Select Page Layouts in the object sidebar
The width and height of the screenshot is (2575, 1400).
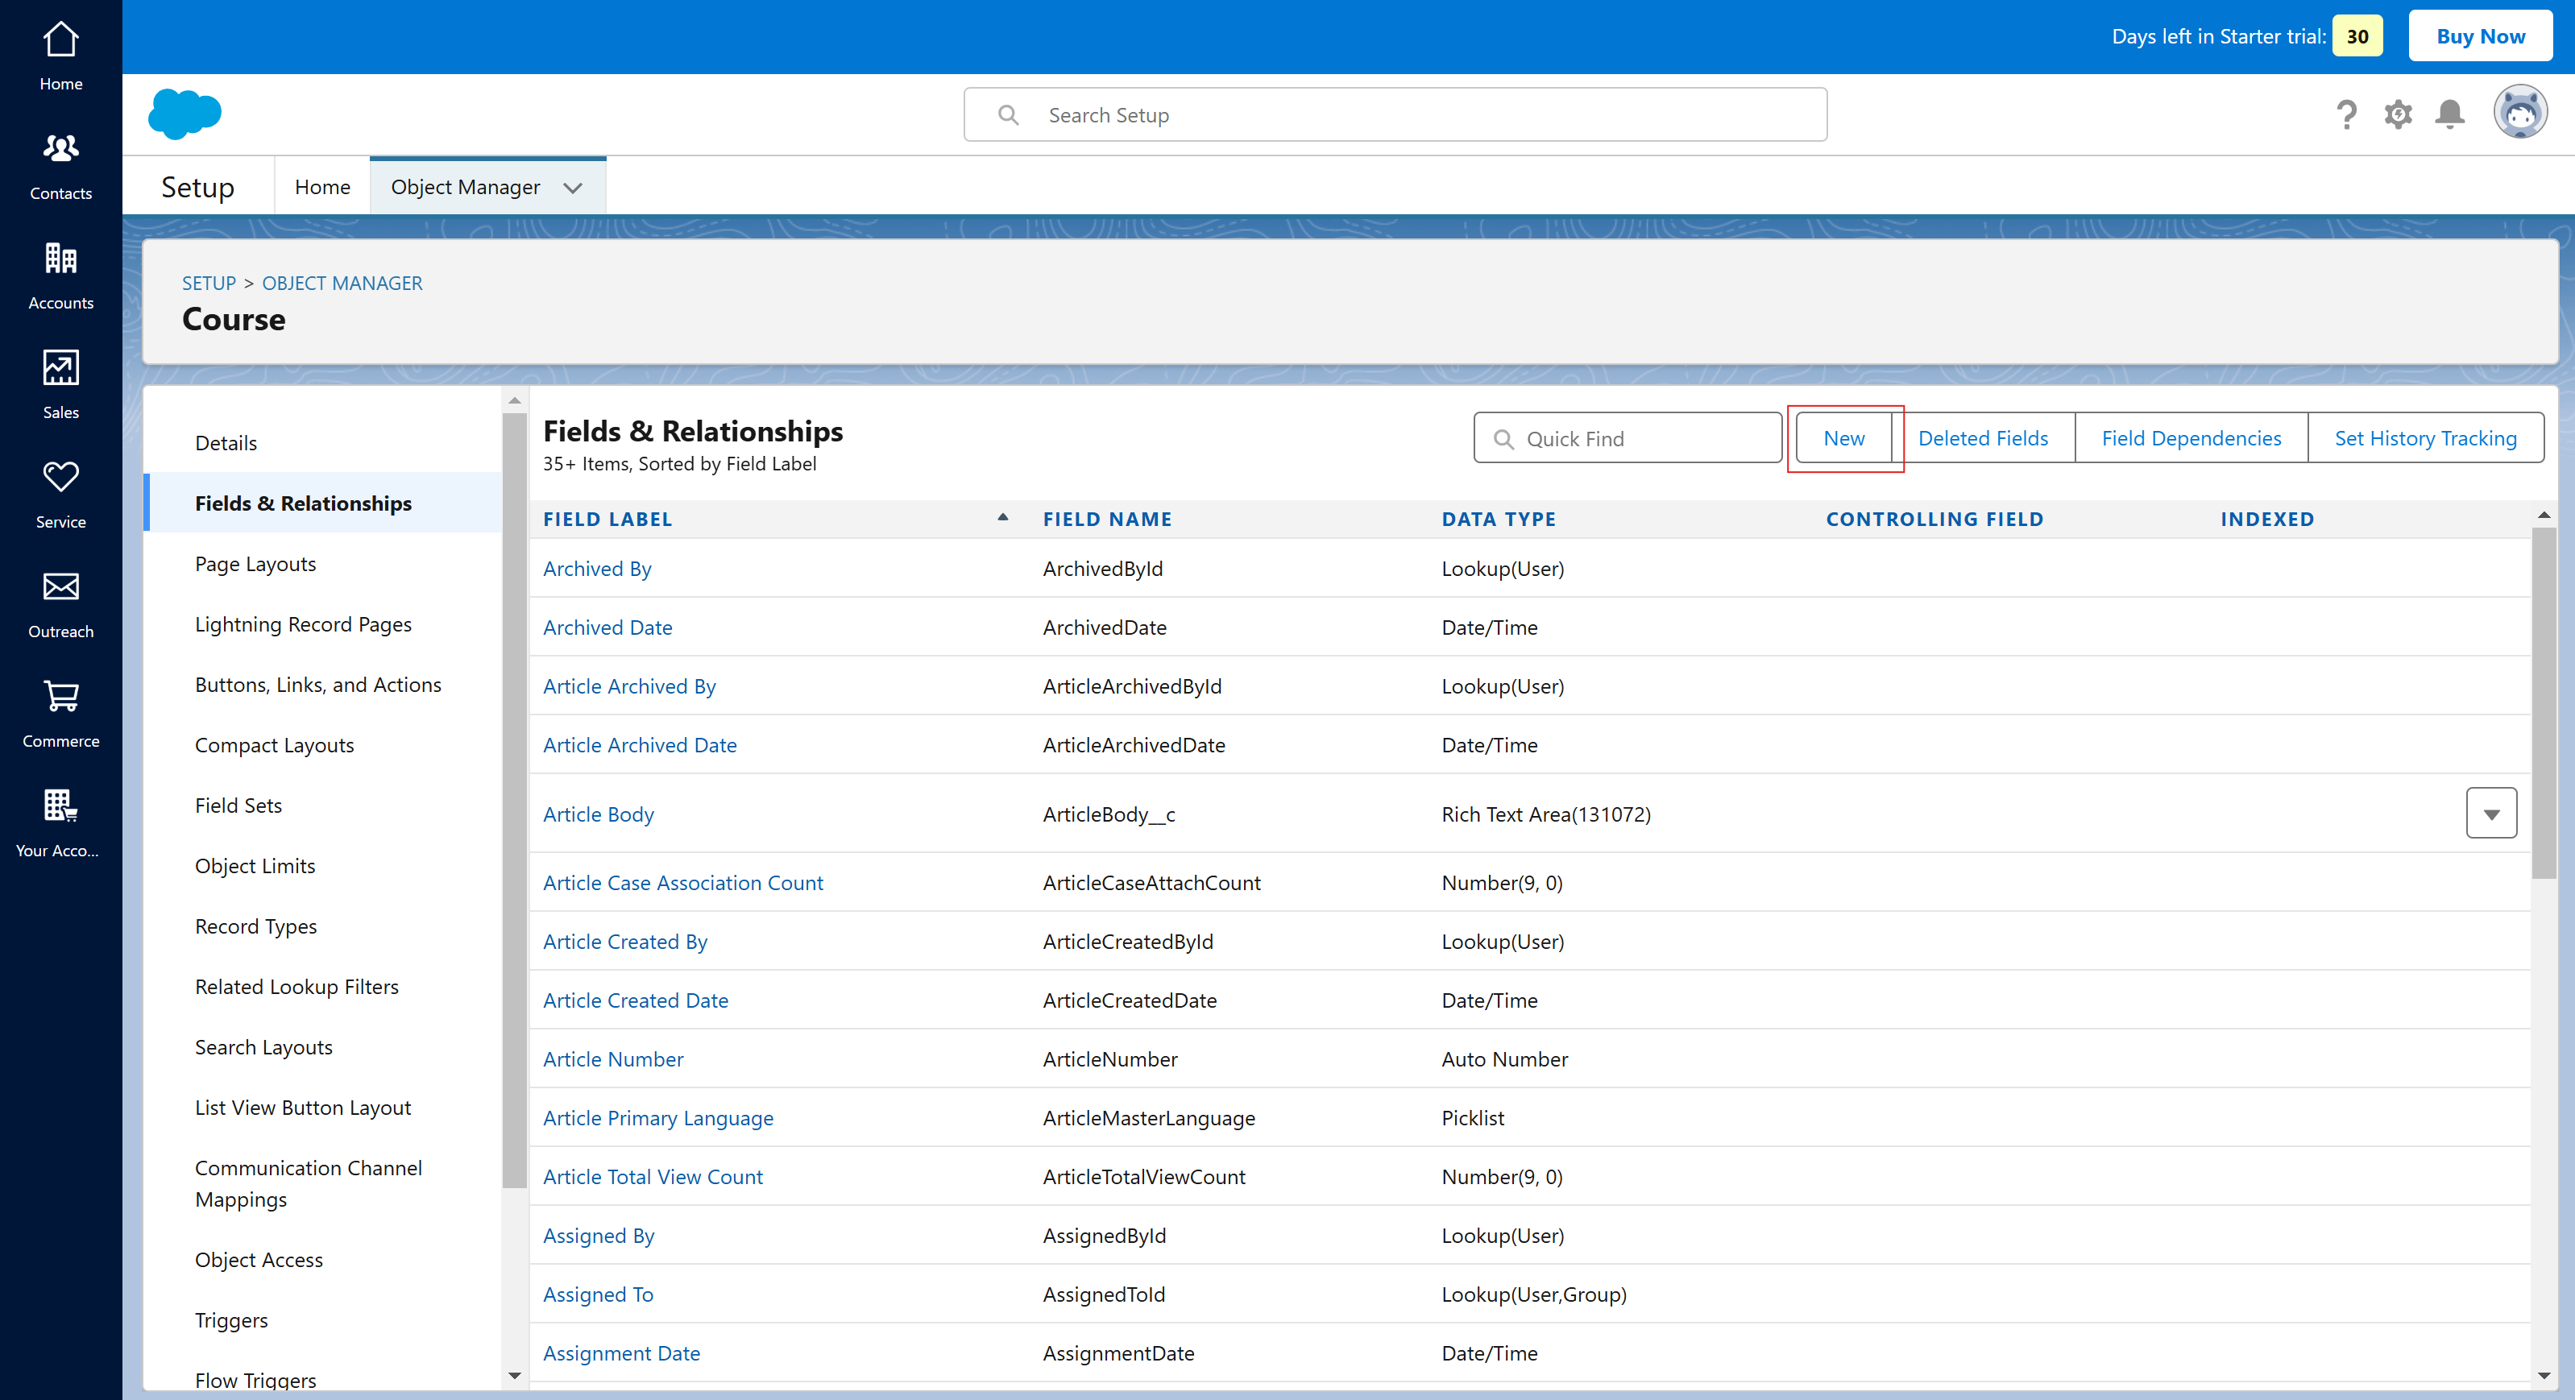tap(255, 564)
